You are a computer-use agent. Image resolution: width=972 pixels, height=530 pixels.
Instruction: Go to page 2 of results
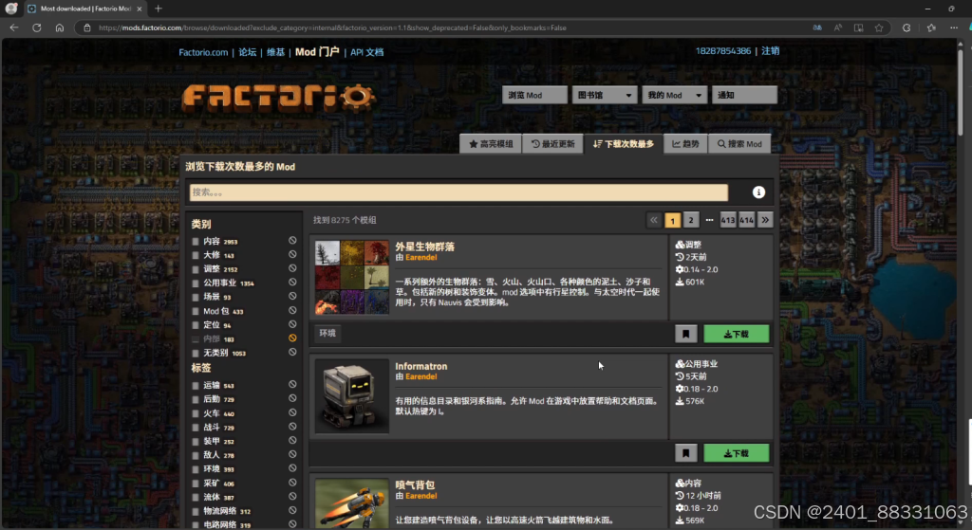click(691, 220)
